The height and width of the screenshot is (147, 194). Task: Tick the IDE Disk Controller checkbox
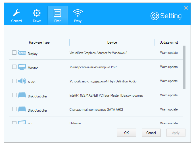point(14,95)
